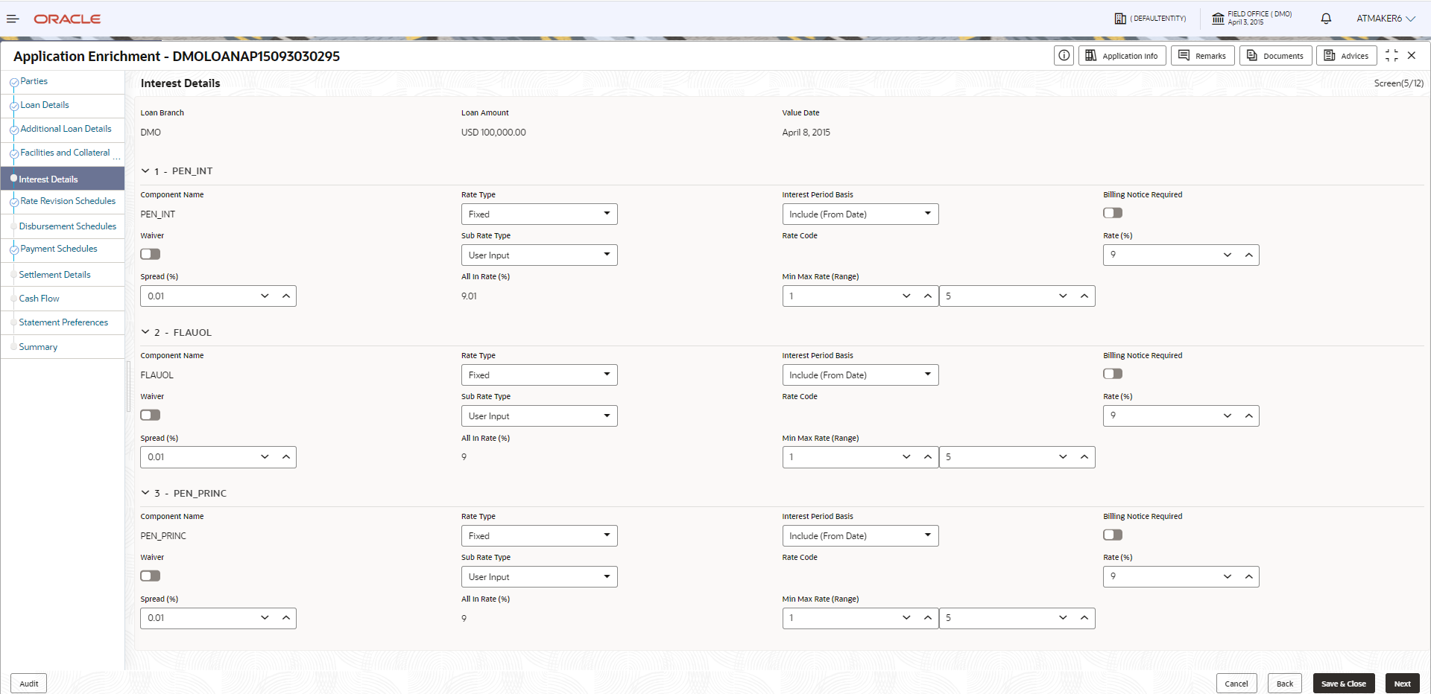Open the ATMAKER6 user menu
This screenshot has width=1431, height=694.
pyautogui.click(x=1386, y=19)
